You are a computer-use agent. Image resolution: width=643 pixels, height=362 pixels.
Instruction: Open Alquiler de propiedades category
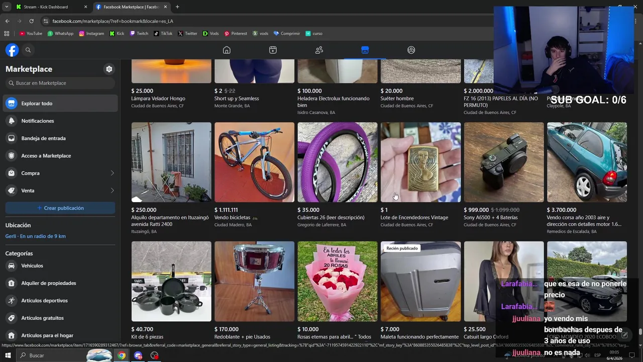pyautogui.click(x=60, y=283)
